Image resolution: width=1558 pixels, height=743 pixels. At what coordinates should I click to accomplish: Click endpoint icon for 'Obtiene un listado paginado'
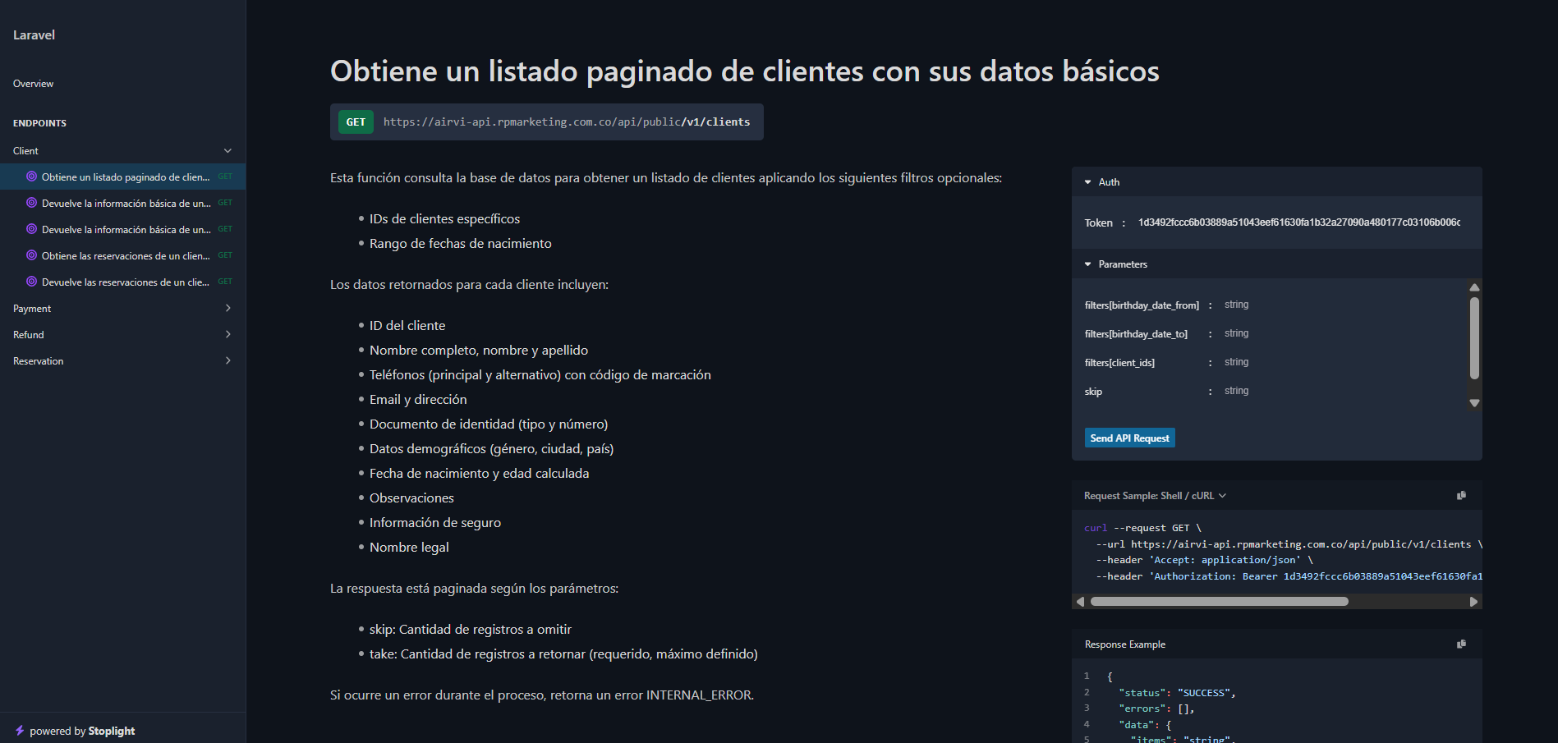pyautogui.click(x=31, y=177)
